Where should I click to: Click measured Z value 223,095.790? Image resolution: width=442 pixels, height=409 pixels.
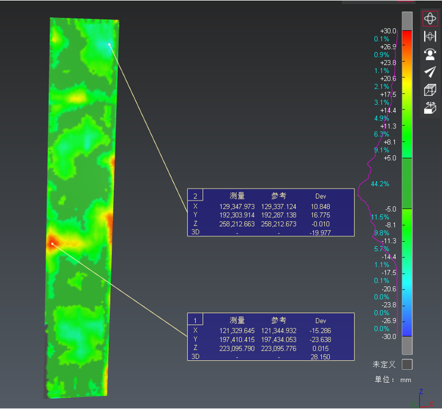coord(237,348)
